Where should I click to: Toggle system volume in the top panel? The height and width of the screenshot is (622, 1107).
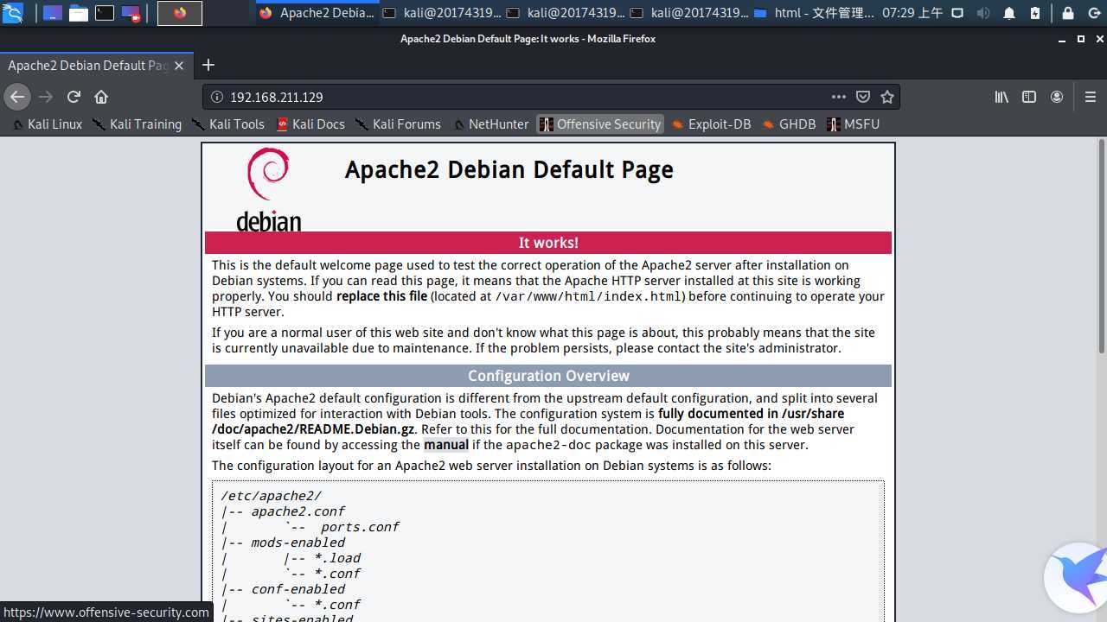point(983,13)
